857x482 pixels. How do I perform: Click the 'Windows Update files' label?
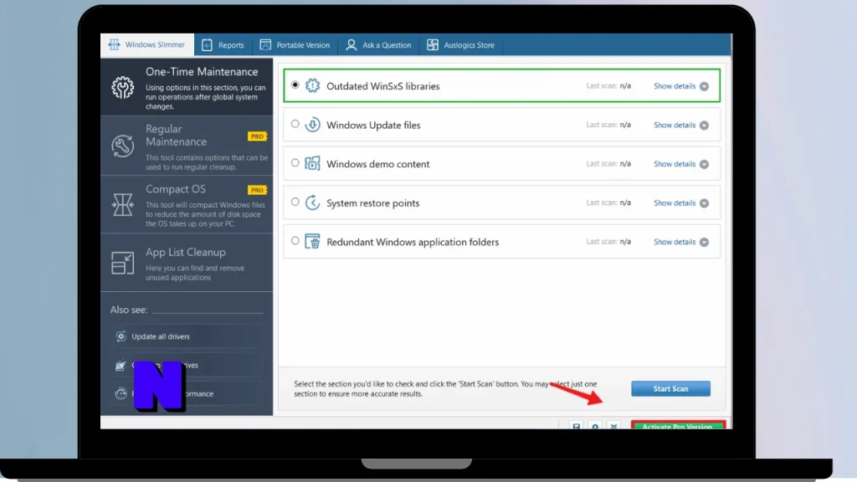tap(373, 126)
